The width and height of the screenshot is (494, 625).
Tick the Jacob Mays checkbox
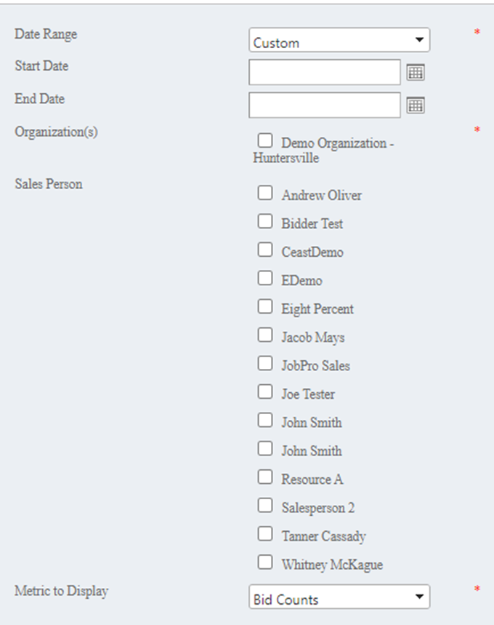(265, 335)
